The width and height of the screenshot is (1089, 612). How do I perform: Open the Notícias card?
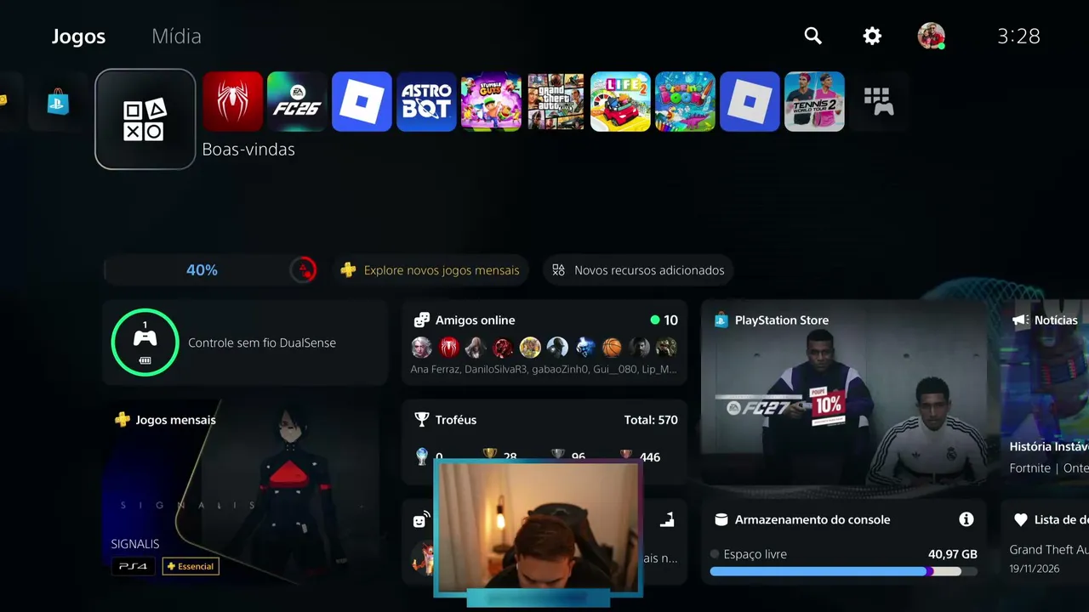click(1044, 393)
